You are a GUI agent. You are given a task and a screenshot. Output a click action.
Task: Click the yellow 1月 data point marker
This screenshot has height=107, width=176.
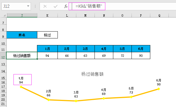(x=21, y=87)
